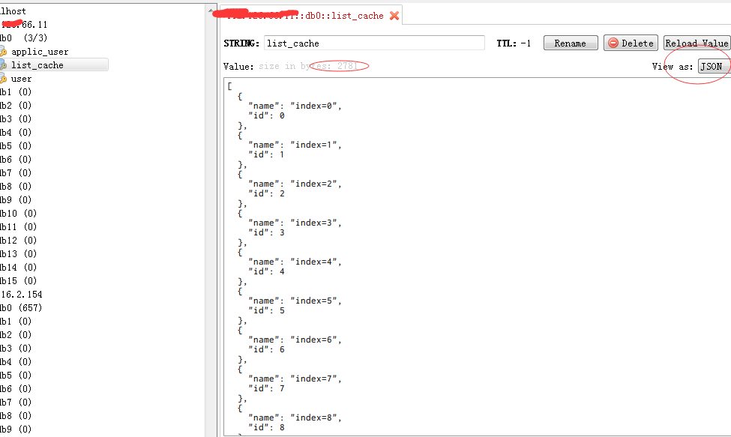Open db5 (0) under the 66.11 server
The height and width of the screenshot is (437, 731).
pyautogui.click(x=16, y=146)
